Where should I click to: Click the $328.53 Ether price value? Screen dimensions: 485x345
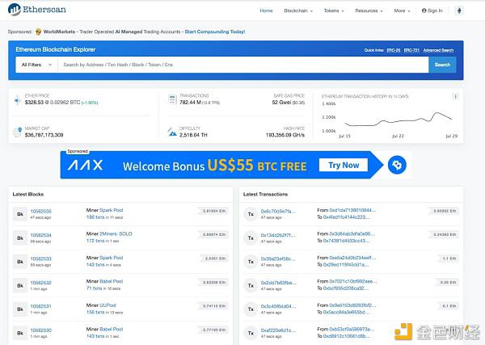point(35,103)
